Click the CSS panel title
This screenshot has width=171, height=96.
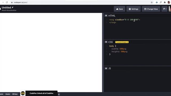[x=110, y=42]
